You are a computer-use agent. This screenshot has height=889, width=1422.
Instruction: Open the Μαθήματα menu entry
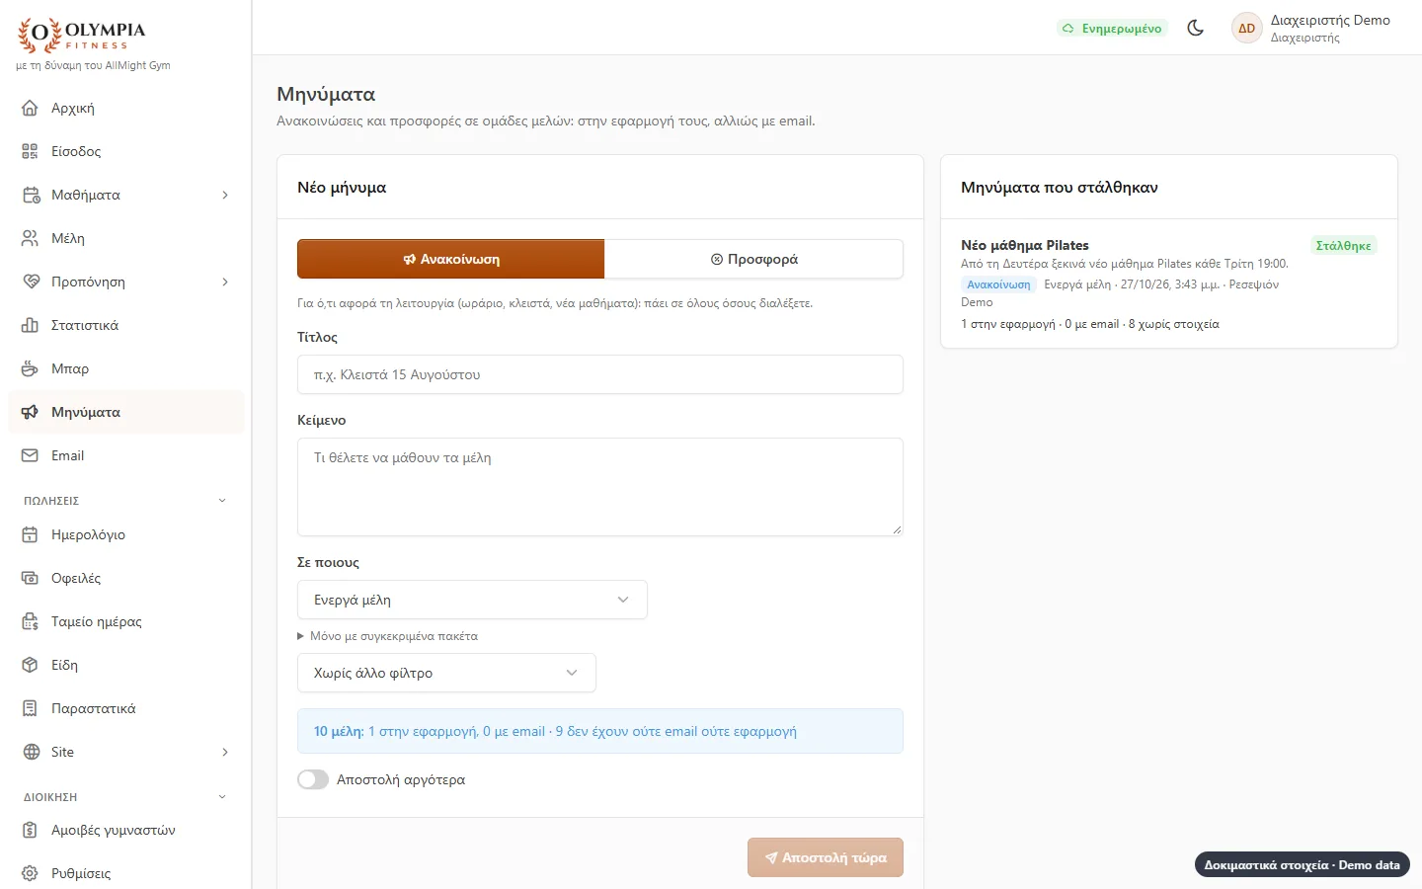126,195
